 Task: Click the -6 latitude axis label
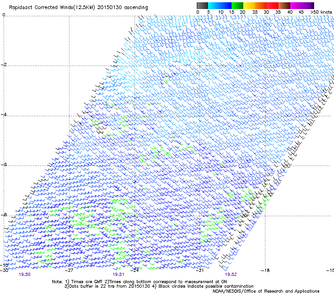4,165
